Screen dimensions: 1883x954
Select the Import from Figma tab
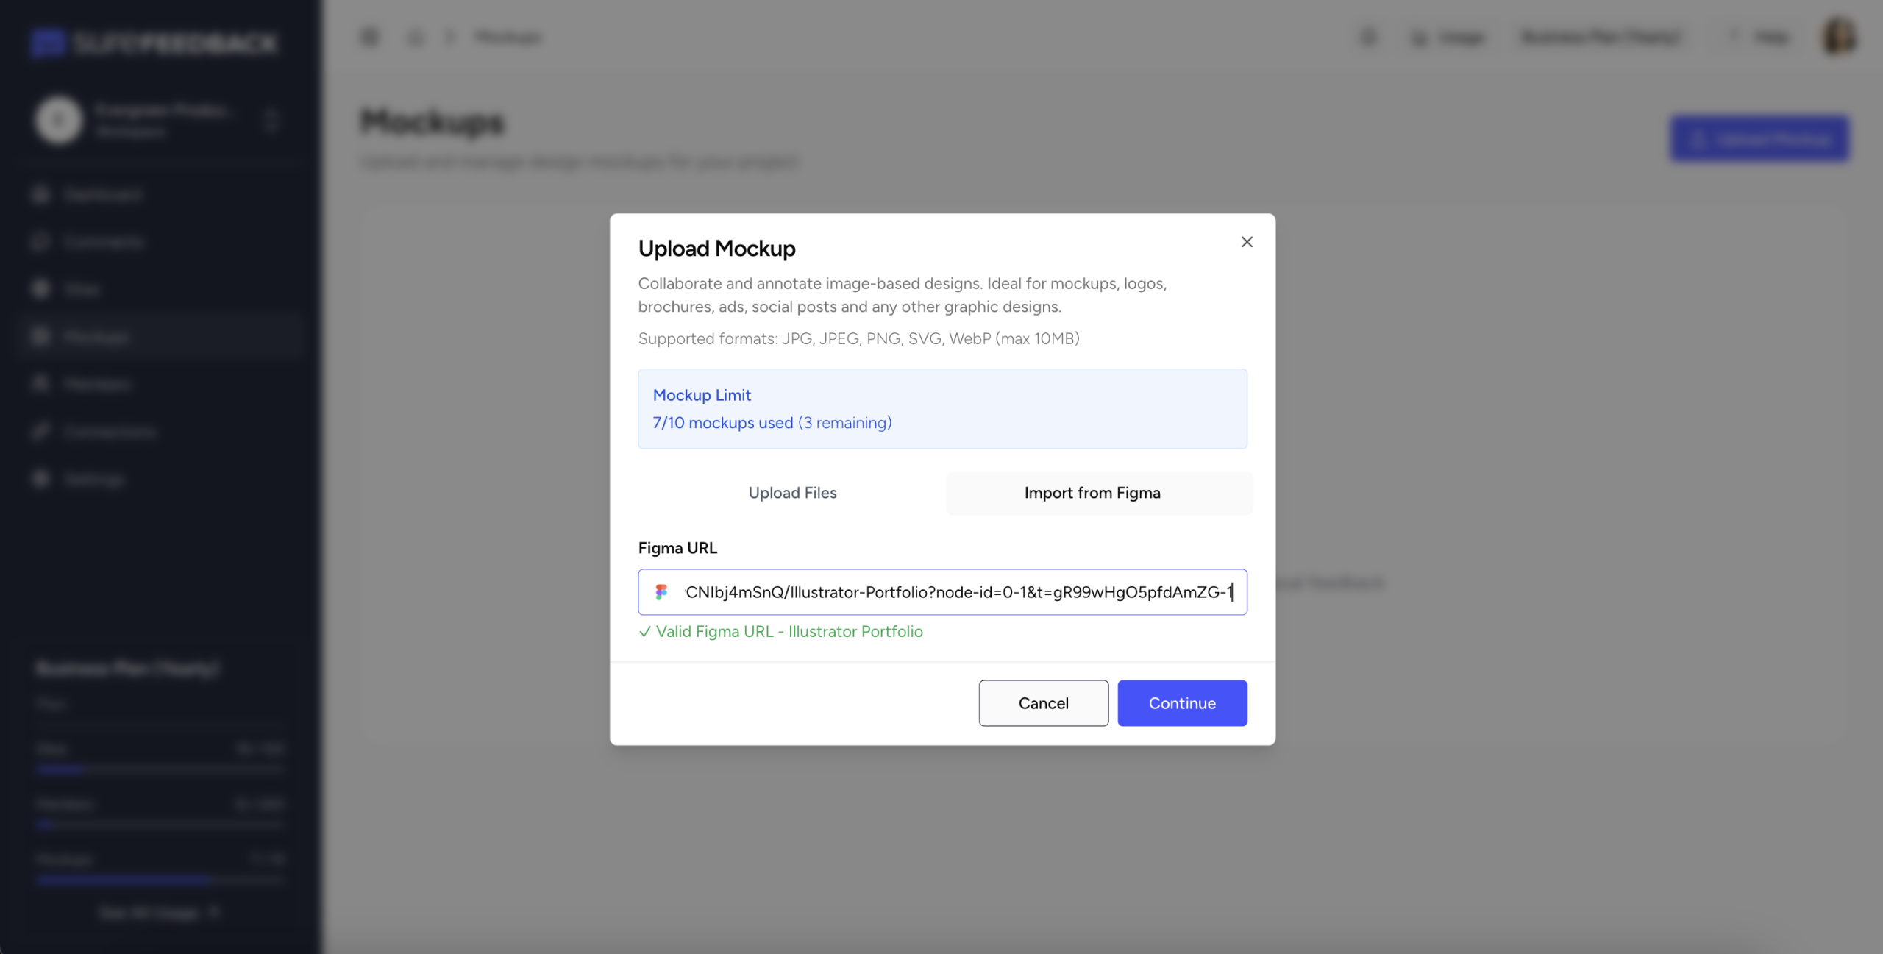[x=1092, y=493]
